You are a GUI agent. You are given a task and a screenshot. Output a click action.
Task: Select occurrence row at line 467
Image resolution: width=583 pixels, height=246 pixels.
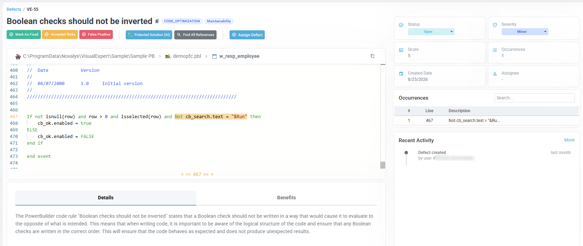pos(487,121)
